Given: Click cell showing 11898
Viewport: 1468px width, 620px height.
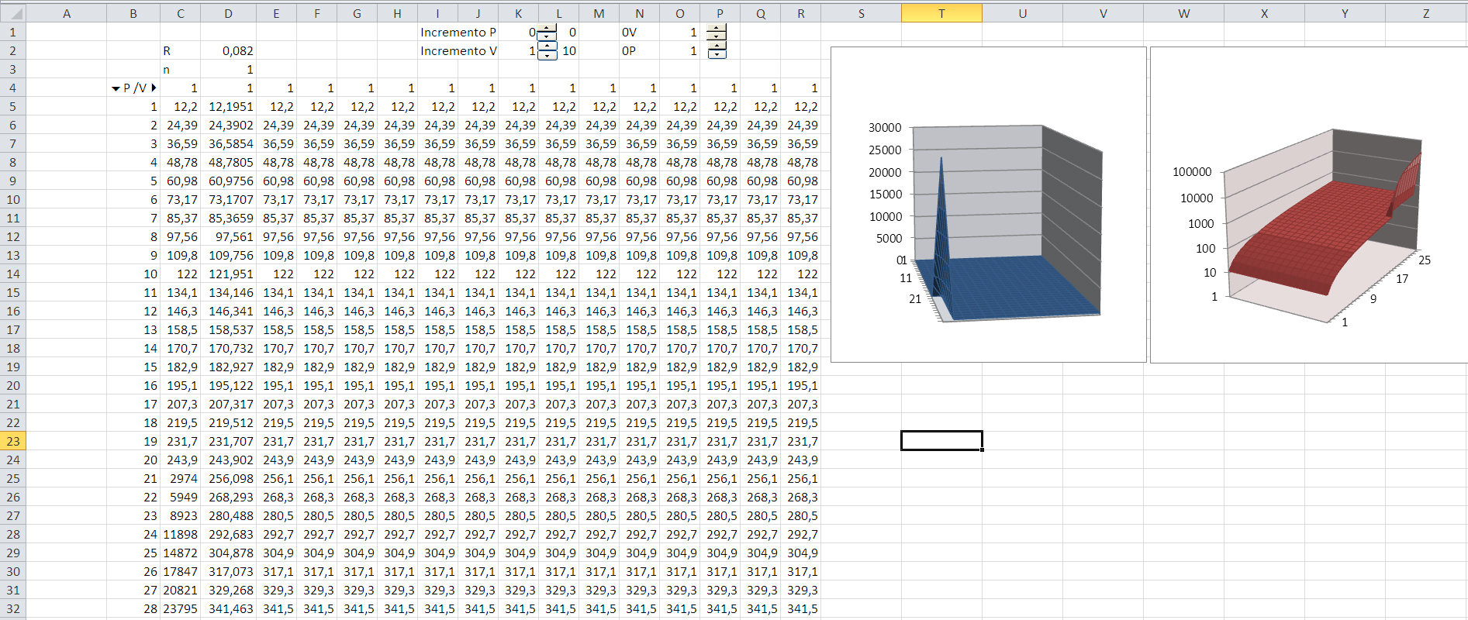Looking at the screenshot, I should [180, 534].
